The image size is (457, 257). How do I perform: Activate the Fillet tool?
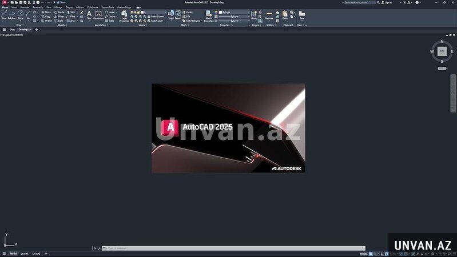click(71, 17)
